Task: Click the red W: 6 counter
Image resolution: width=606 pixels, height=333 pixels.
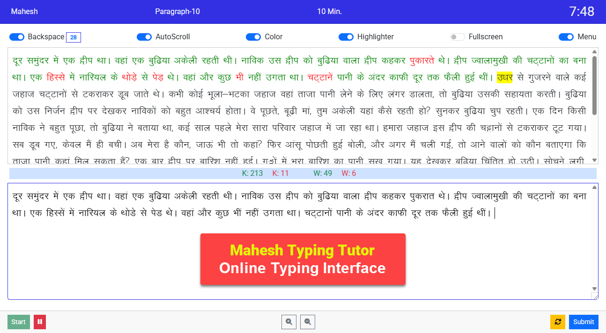Action: point(349,174)
